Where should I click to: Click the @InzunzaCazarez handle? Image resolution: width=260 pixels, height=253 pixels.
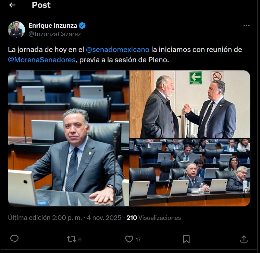click(x=54, y=34)
